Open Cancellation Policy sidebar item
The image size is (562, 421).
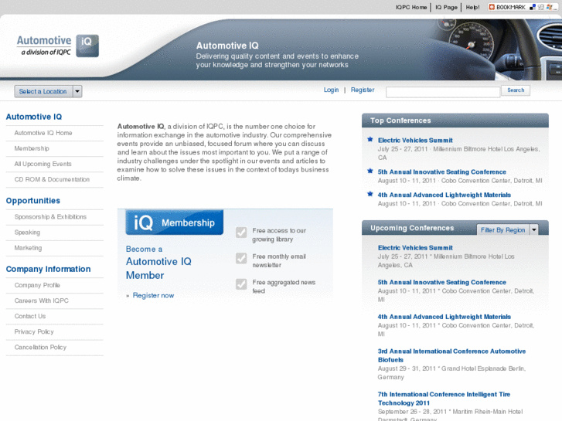[x=40, y=347]
